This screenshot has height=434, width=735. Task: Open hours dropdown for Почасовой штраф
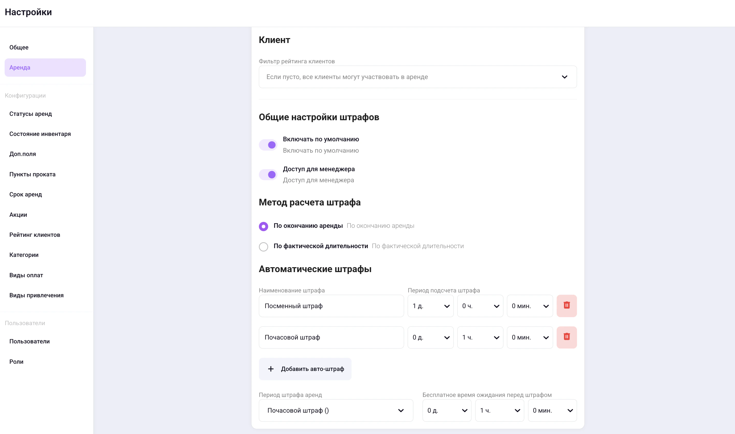tap(480, 337)
